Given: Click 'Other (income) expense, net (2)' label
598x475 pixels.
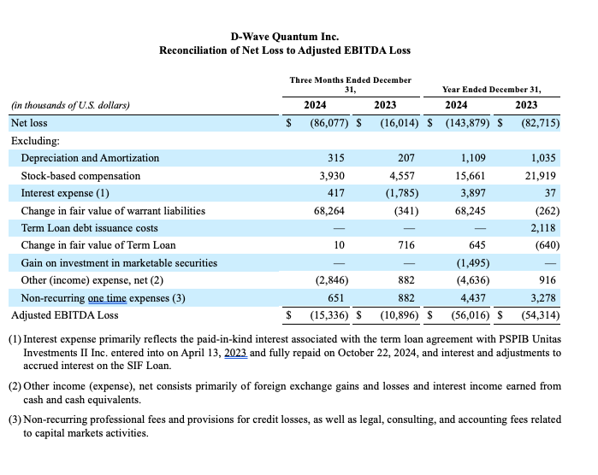Looking at the screenshot, I should coord(92,280).
